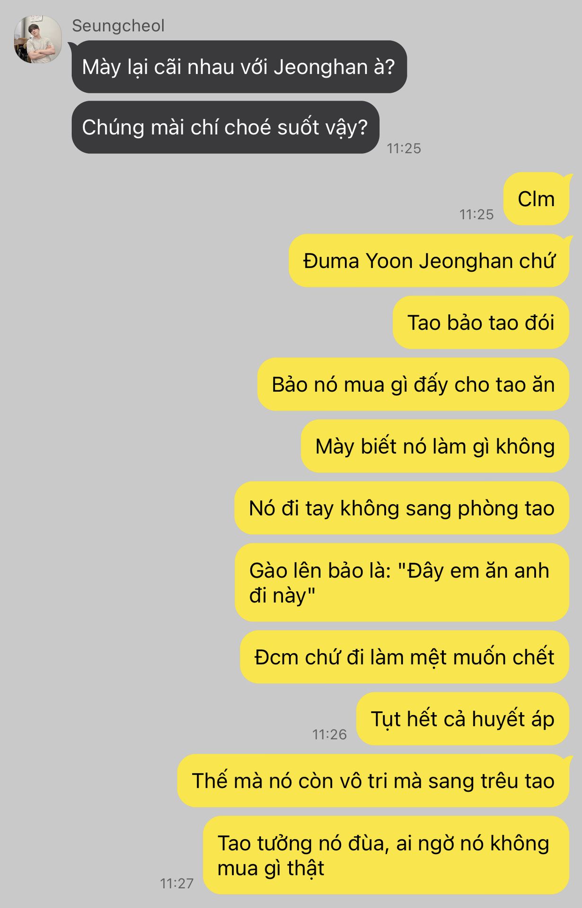Tap the yellow "Clm" message bubble
This screenshot has height=908, width=582.
pos(536,199)
